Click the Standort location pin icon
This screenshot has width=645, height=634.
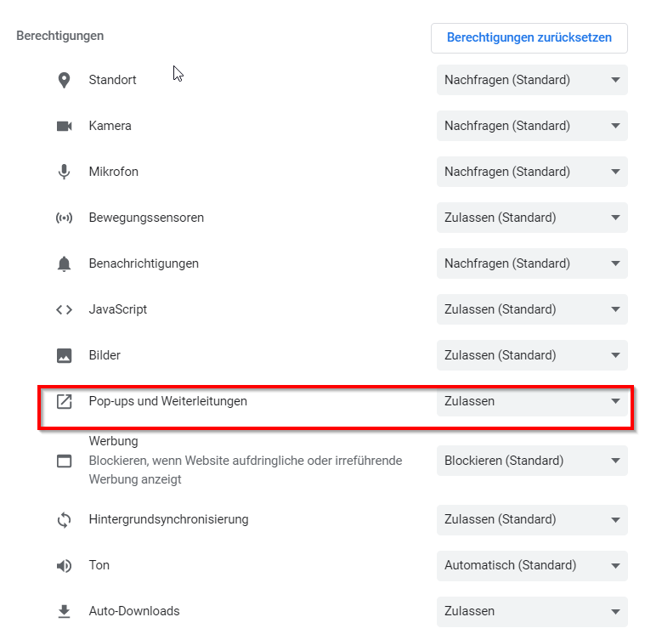coord(65,80)
